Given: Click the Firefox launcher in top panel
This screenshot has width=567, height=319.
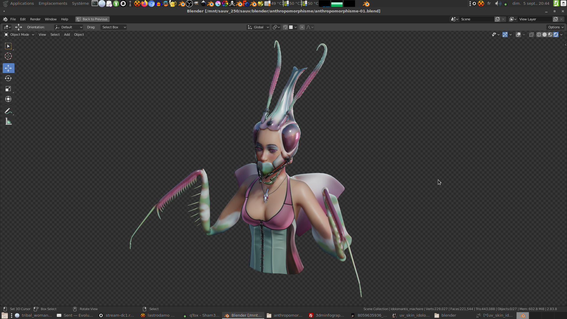Looking at the screenshot, I should [144, 4].
